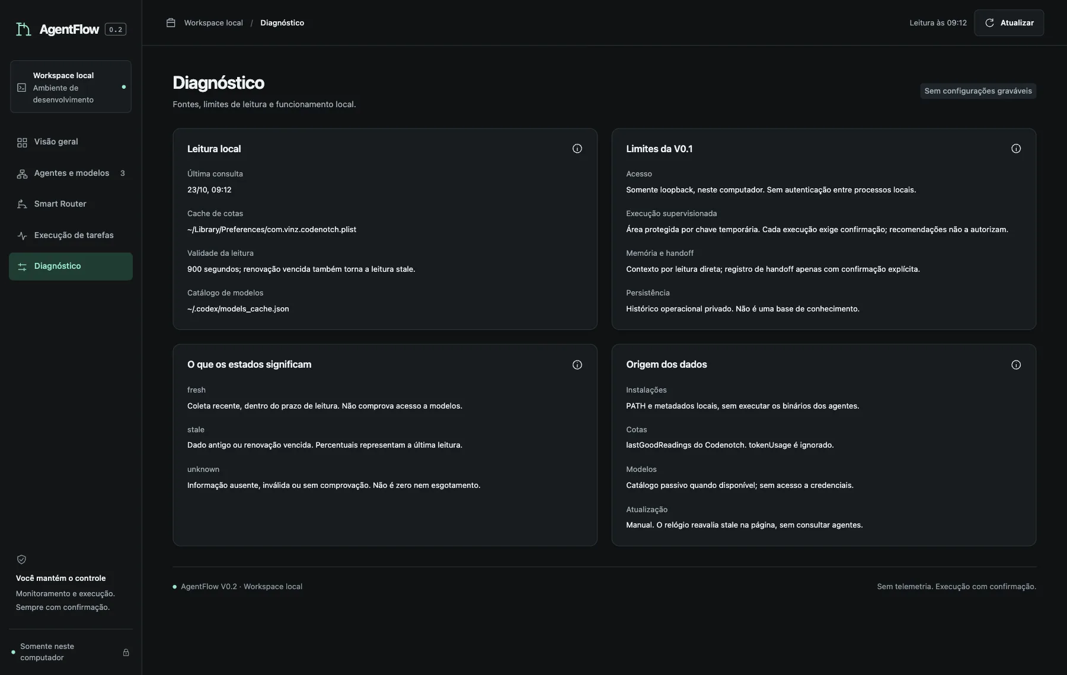Image resolution: width=1067 pixels, height=675 pixels.
Task: Open info icon on Leitura local card
Action: coord(577,149)
